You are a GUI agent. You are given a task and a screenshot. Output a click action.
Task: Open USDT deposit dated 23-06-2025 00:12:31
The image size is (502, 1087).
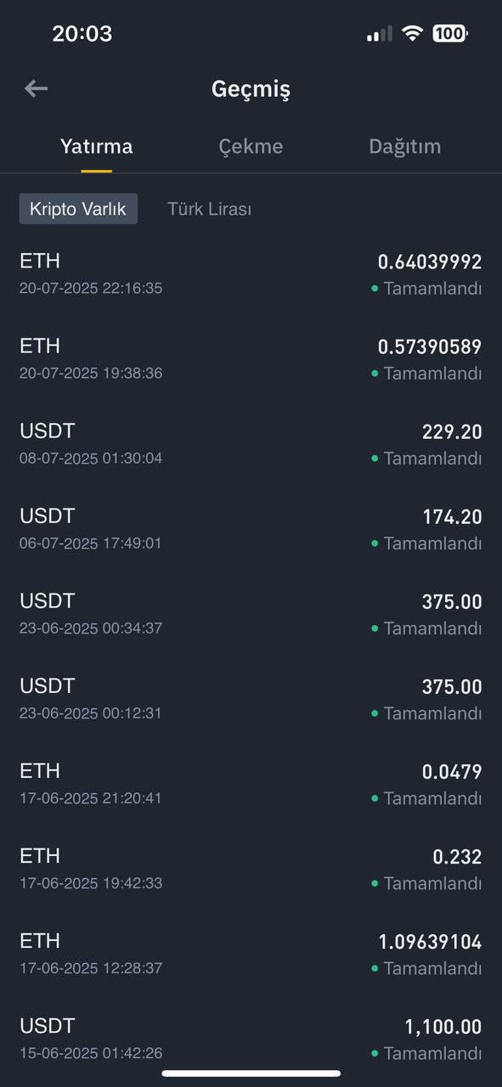(251, 698)
